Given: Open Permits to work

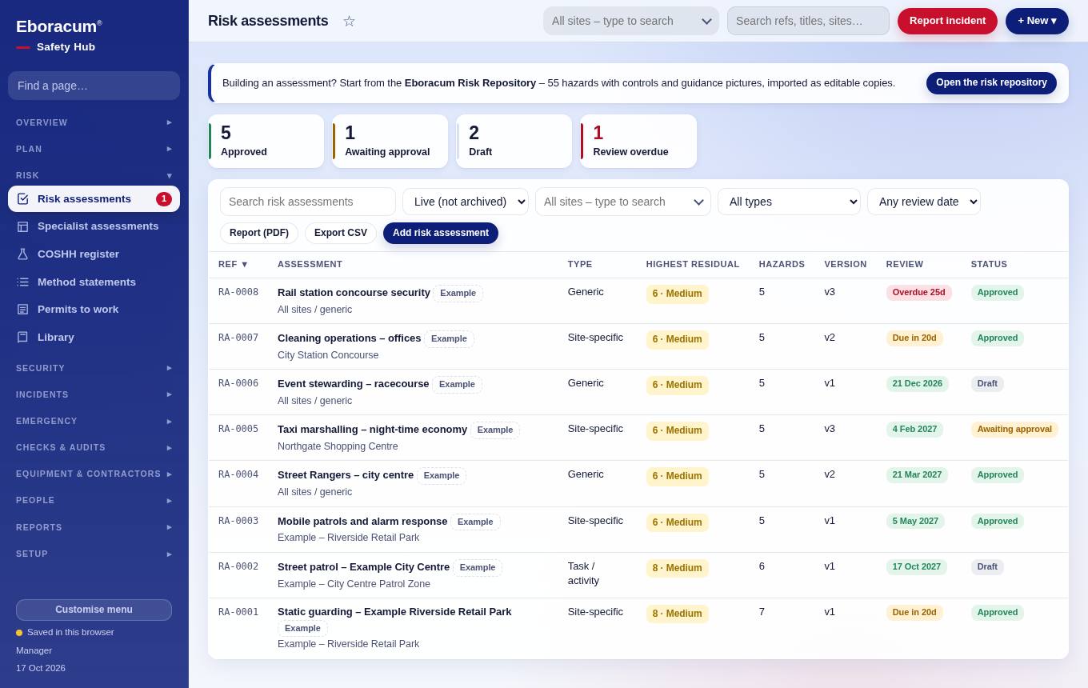Looking at the screenshot, I should (x=94, y=310).
